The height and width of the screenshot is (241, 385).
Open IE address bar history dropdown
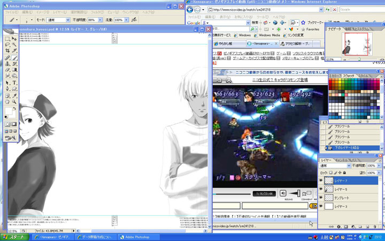[x=321, y=10]
